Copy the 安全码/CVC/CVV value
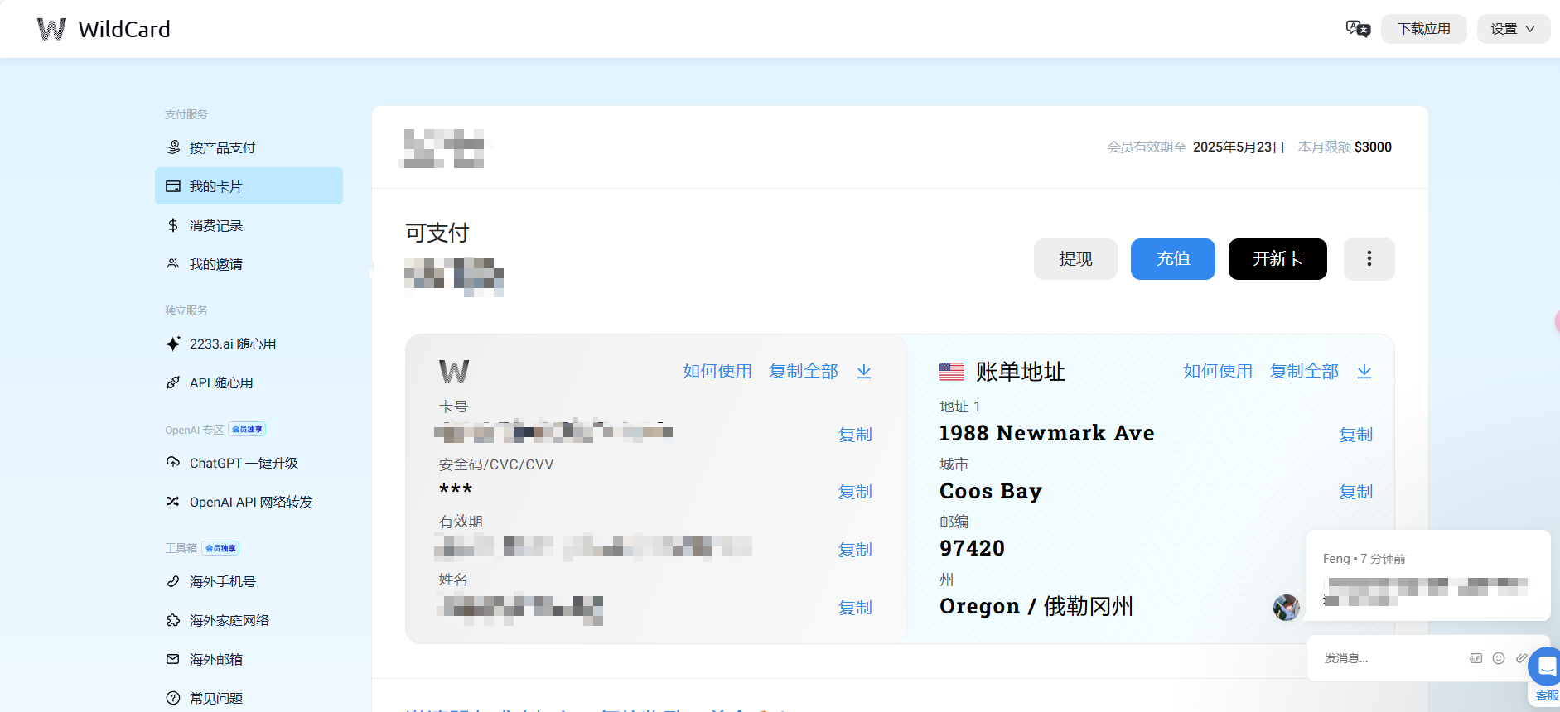Screen dimensions: 1560x712 pos(855,492)
